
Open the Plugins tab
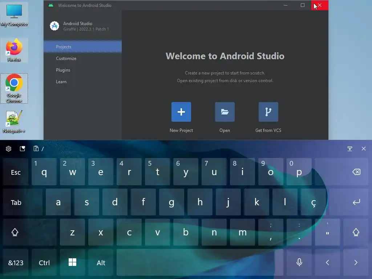(82, 70)
